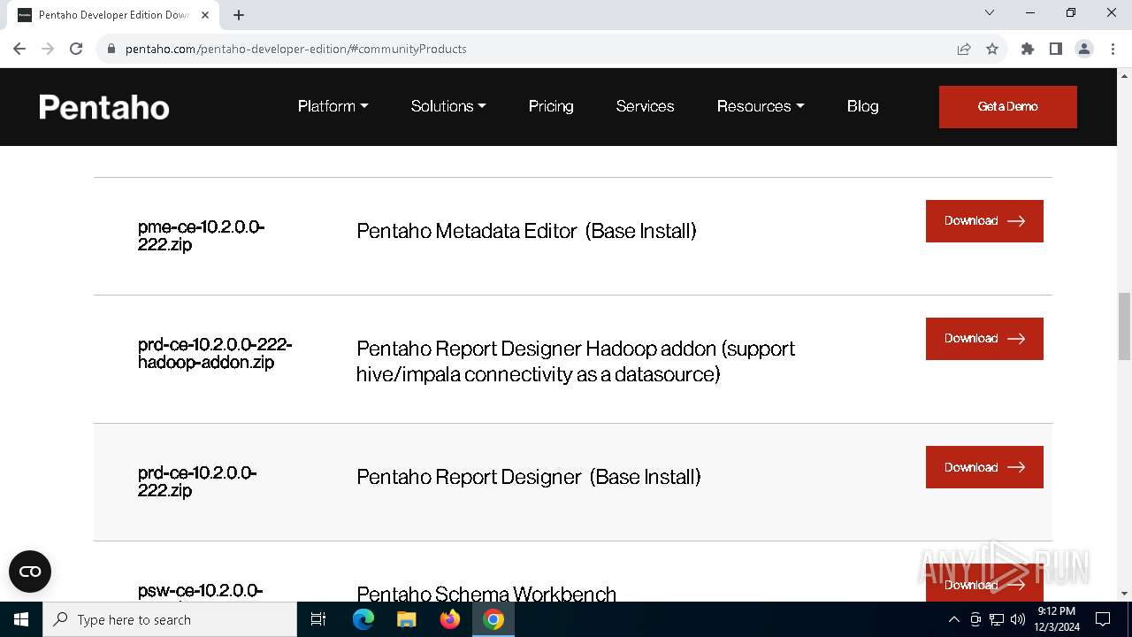This screenshot has height=637, width=1132.
Task: Download Pentaho Metadata Editor base install
Action: (x=984, y=221)
